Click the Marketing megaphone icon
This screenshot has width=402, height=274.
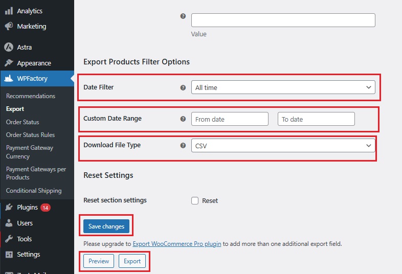[x=9, y=26]
